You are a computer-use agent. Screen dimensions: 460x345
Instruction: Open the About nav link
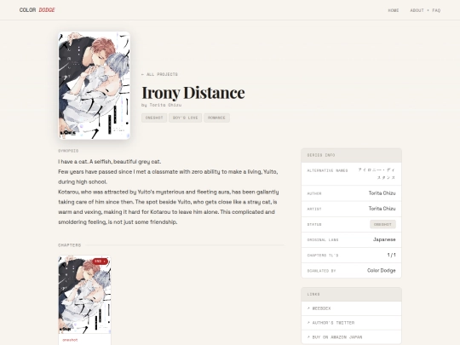click(417, 10)
